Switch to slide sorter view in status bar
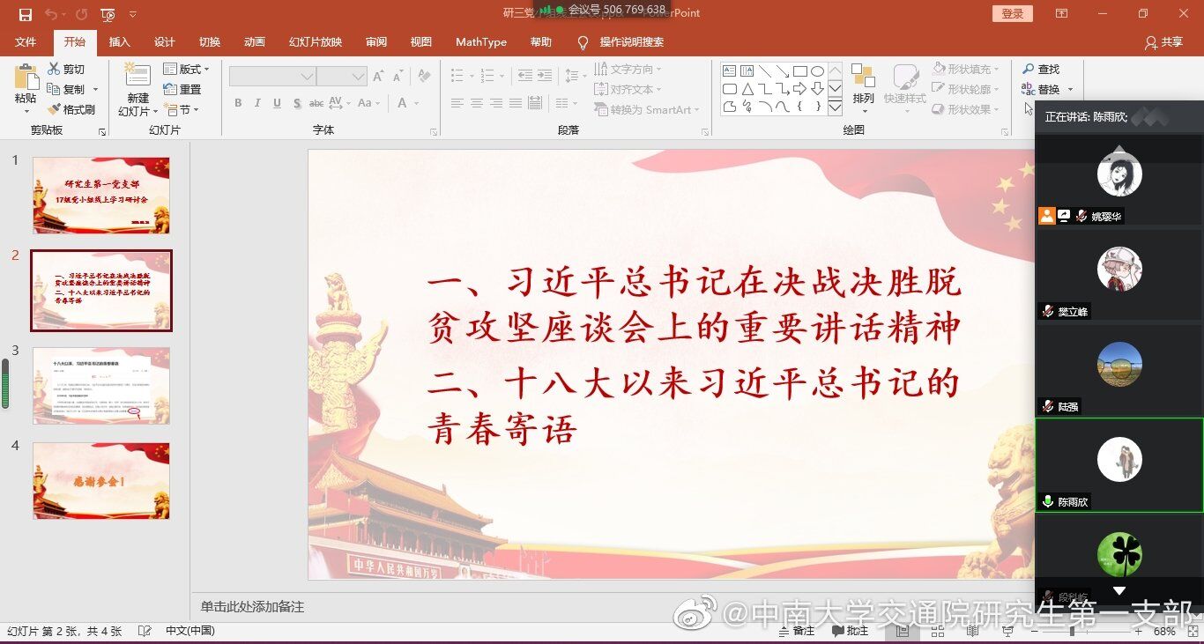Image resolution: width=1204 pixels, height=644 pixels. point(937,631)
